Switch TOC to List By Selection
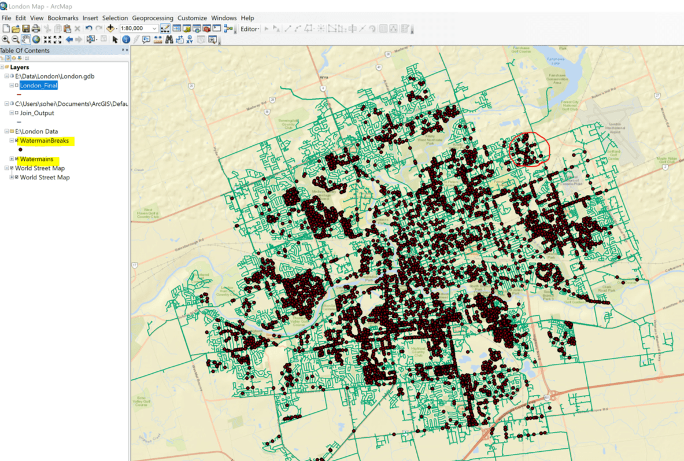684x461 pixels. tap(20, 58)
